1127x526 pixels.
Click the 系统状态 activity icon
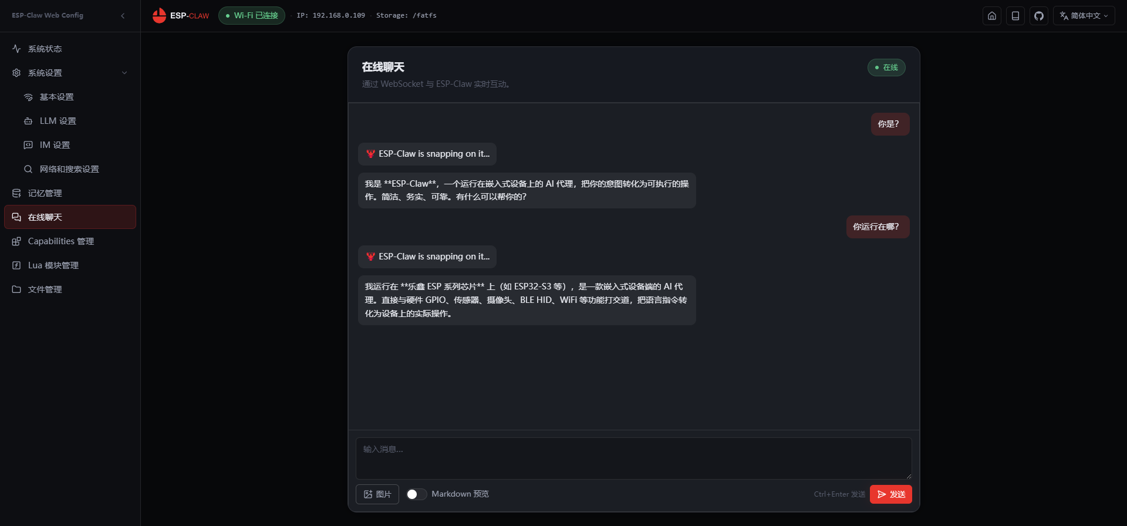[16, 49]
